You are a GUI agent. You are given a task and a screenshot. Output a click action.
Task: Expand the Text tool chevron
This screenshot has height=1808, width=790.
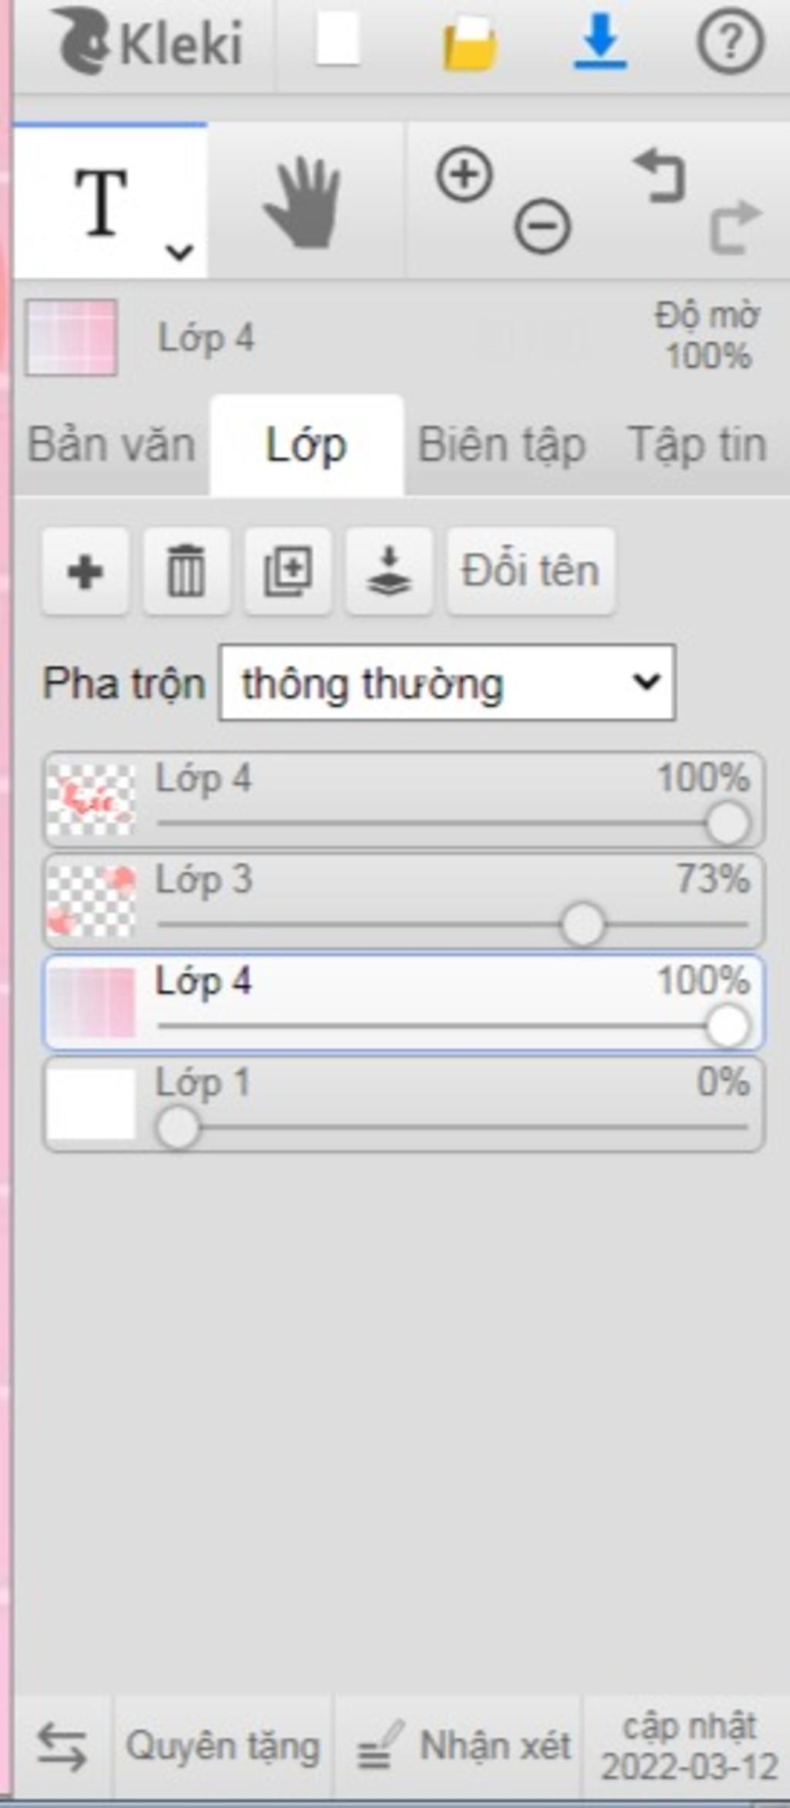pos(180,252)
